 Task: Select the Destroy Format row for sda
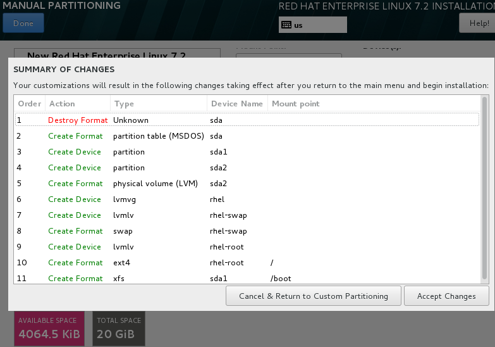tap(247, 120)
